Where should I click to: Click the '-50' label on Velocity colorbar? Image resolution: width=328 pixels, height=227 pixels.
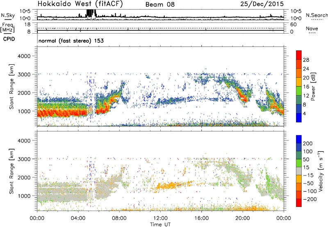(308, 183)
